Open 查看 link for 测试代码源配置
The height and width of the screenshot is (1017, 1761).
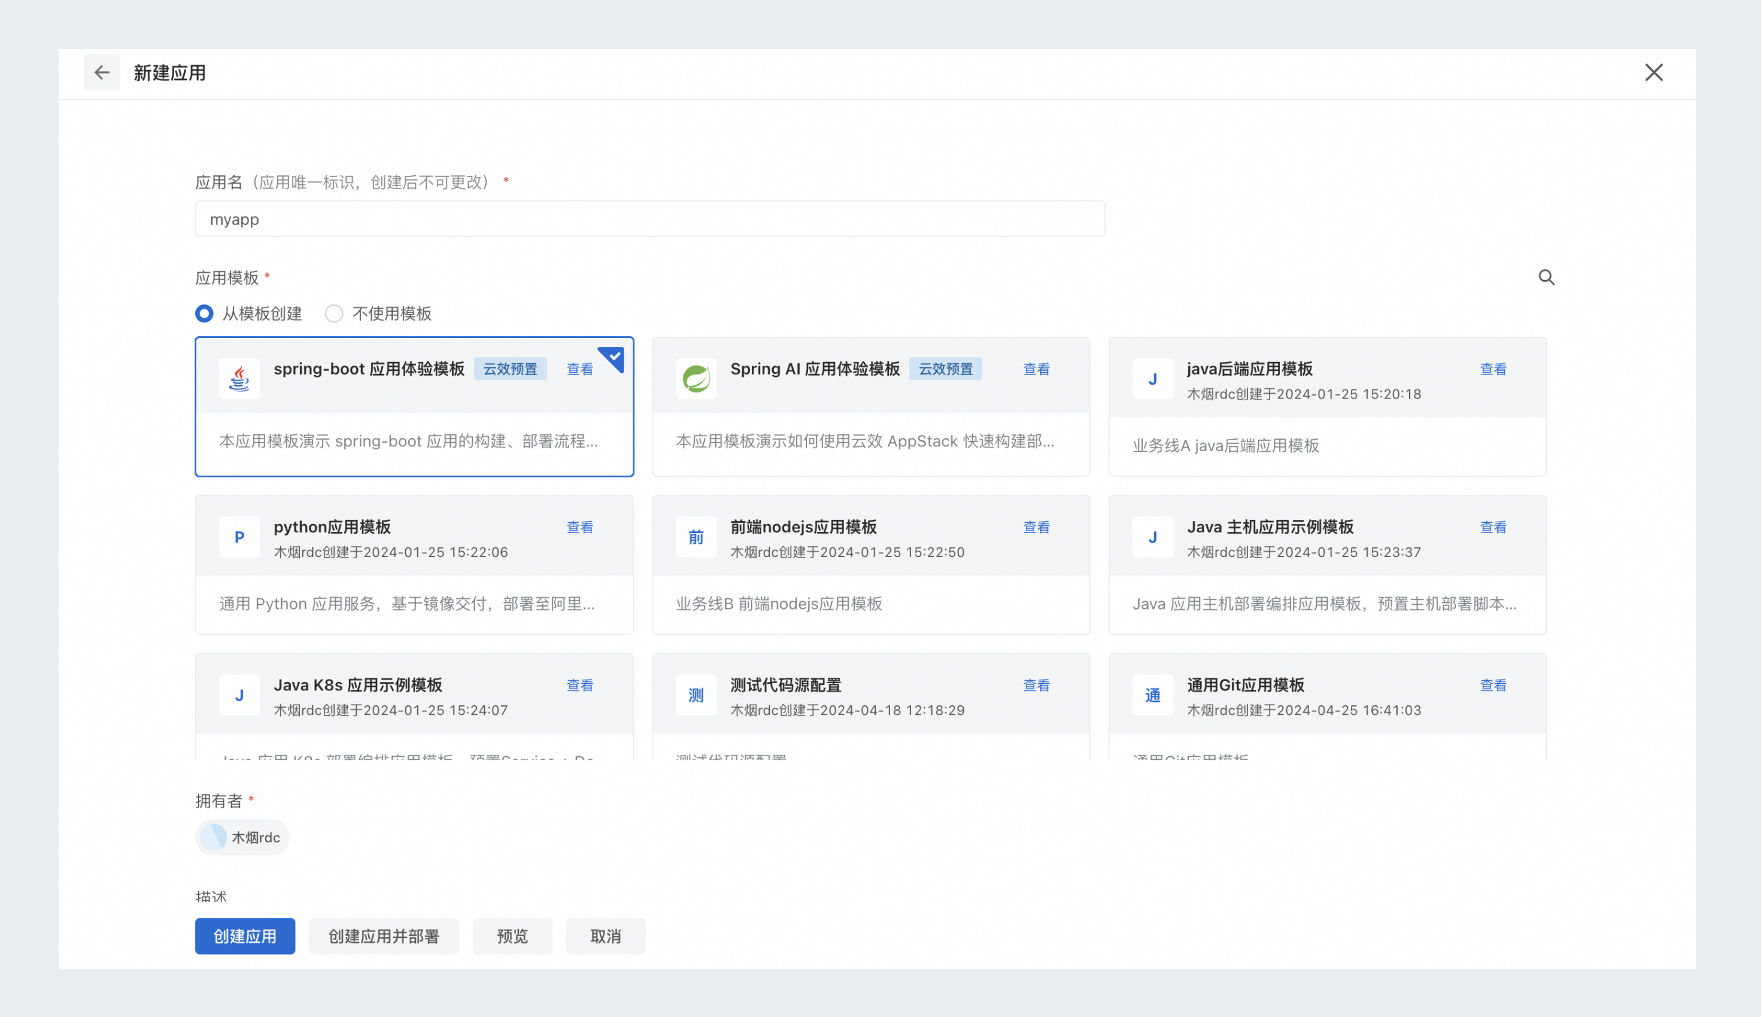(x=1036, y=685)
